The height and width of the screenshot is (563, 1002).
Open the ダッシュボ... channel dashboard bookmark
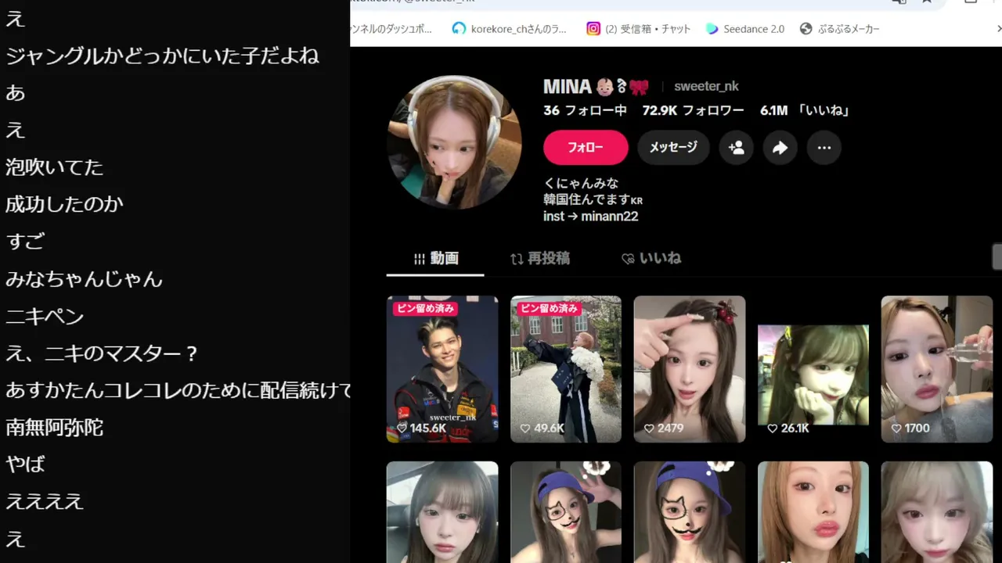pyautogui.click(x=391, y=29)
